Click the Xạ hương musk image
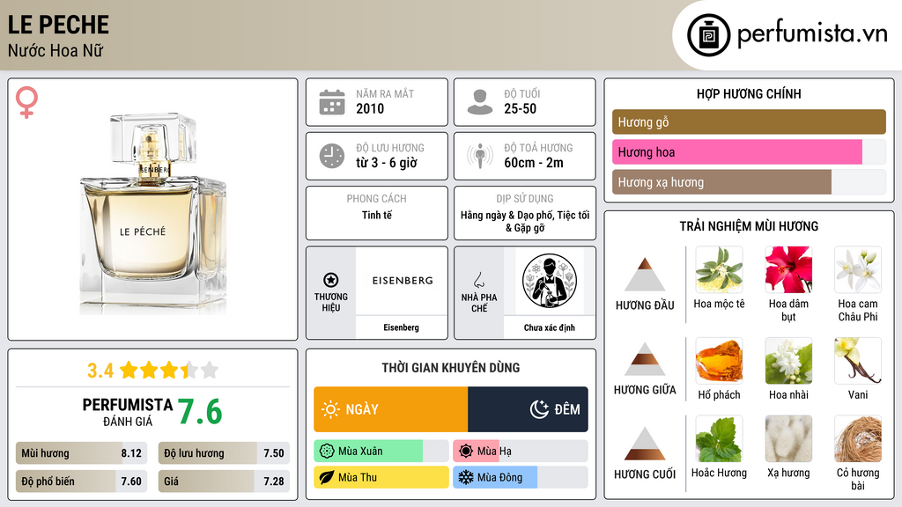This screenshot has width=902, height=507. (788, 439)
